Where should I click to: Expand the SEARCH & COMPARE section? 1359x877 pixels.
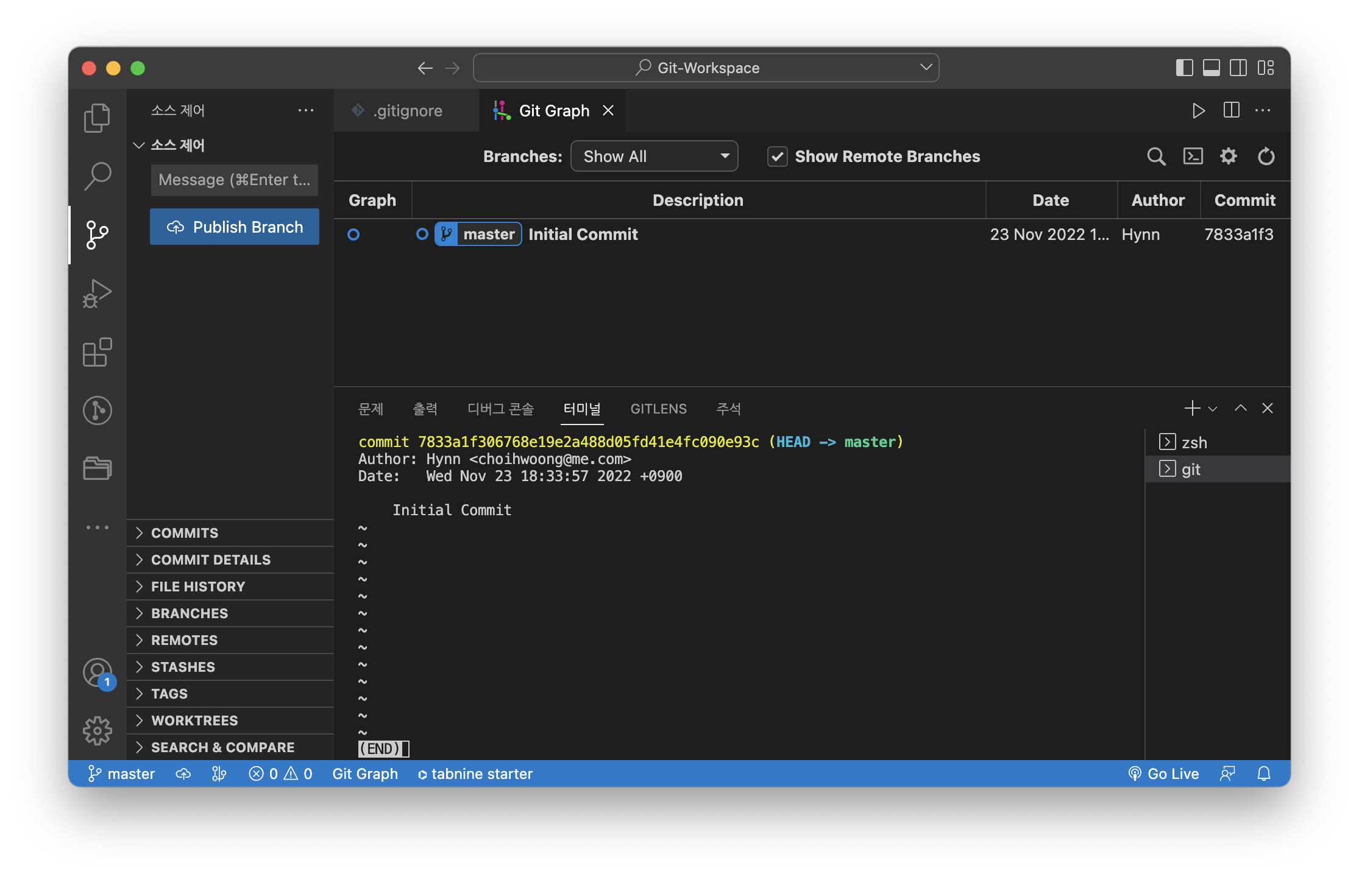[230, 747]
